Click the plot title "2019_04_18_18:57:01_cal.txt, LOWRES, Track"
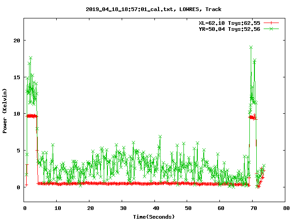295x221 pixels. click(153, 9)
